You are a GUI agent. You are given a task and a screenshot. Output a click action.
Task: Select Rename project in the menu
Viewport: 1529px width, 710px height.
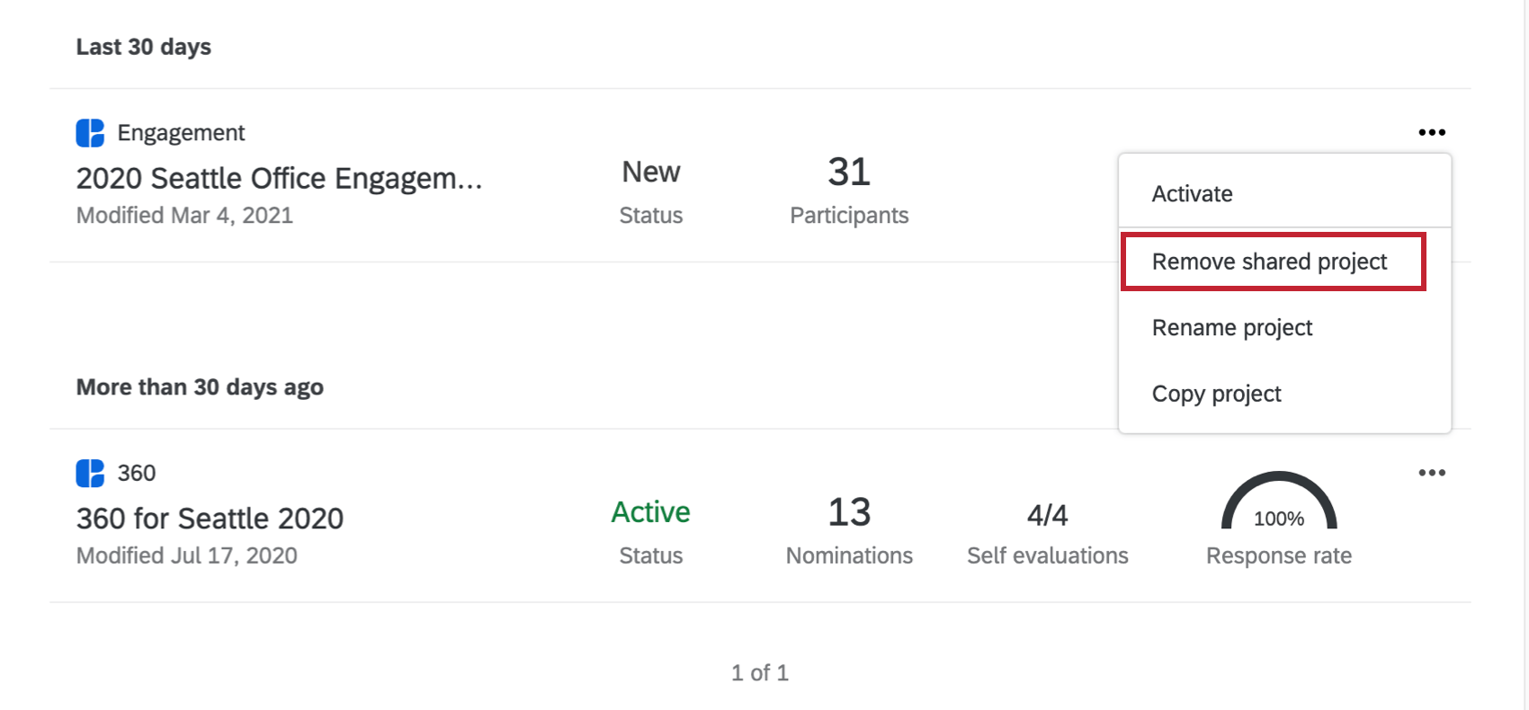[1231, 328]
